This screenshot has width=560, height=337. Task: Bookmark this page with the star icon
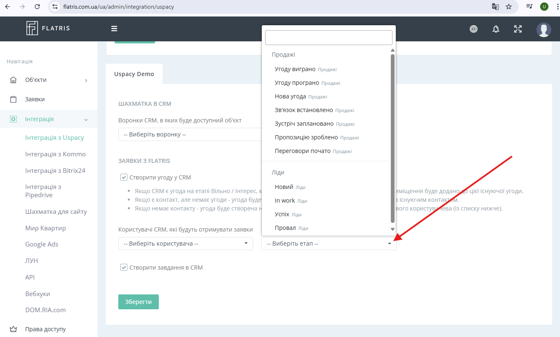(x=509, y=7)
